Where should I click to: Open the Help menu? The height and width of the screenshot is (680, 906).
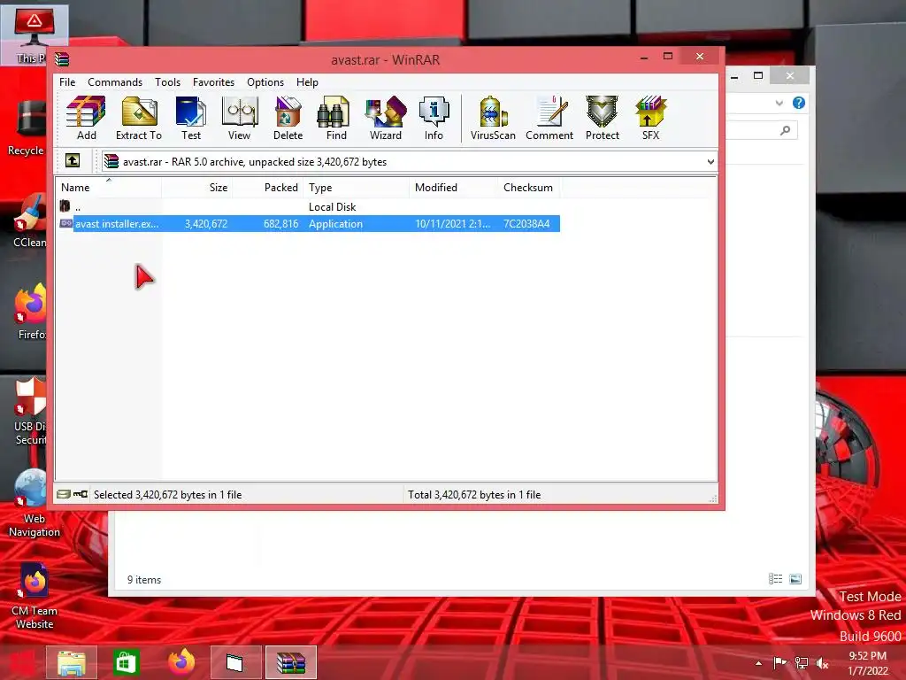click(x=307, y=82)
